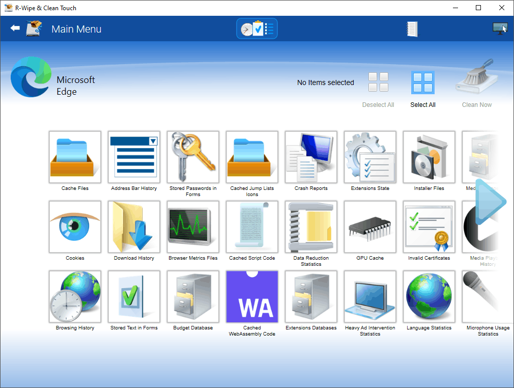The height and width of the screenshot is (388, 514).
Task: Go back with the left arrow
Action: pyautogui.click(x=15, y=28)
